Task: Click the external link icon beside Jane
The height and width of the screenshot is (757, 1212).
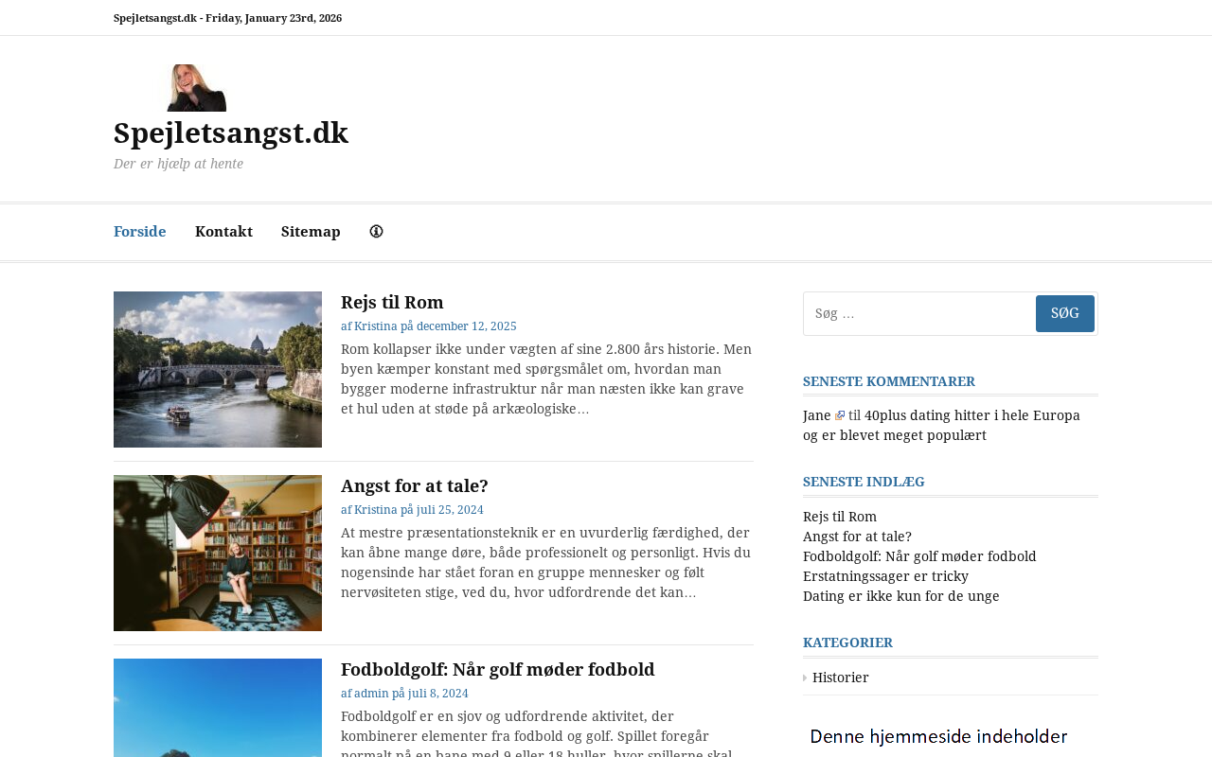Action: pos(840,415)
